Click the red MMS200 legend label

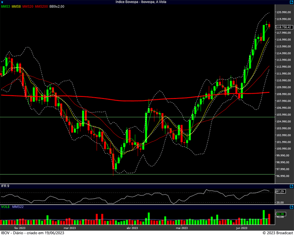pyautogui.click(x=41, y=7)
